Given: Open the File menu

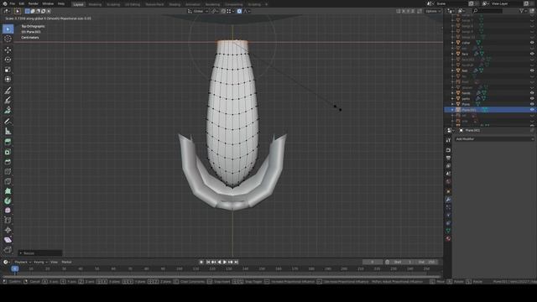Looking at the screenshot, I should pyautogui.click(x=13, y=3).
